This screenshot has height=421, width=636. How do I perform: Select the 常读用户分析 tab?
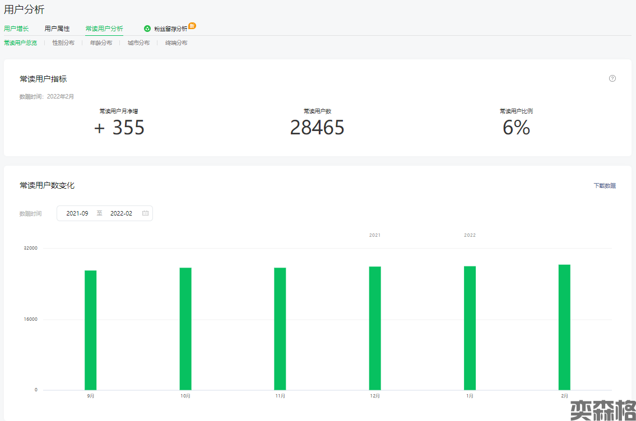pos(104,29)
